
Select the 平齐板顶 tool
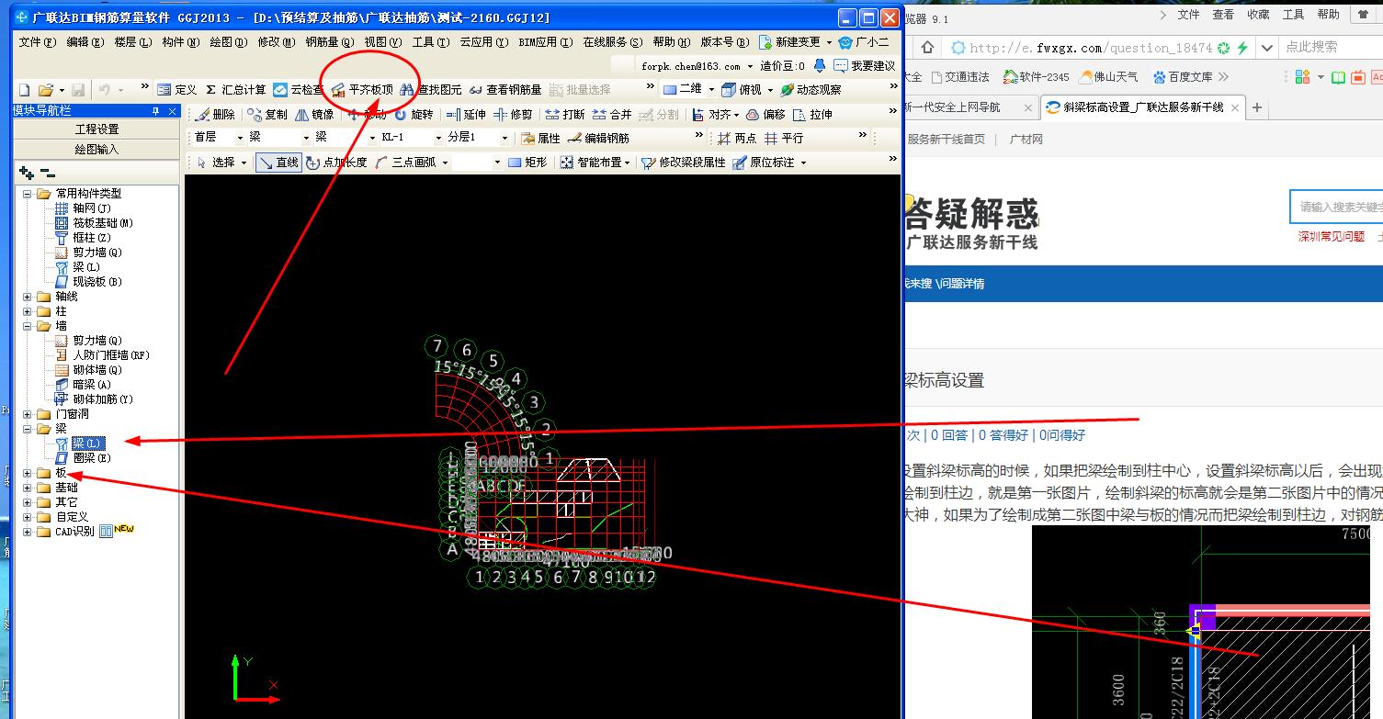pos(362,90)
